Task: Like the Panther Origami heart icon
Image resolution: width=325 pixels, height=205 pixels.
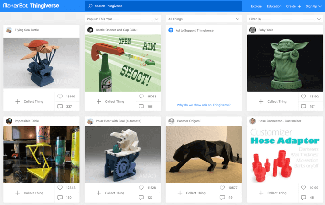Action: (x=222, y=188)
